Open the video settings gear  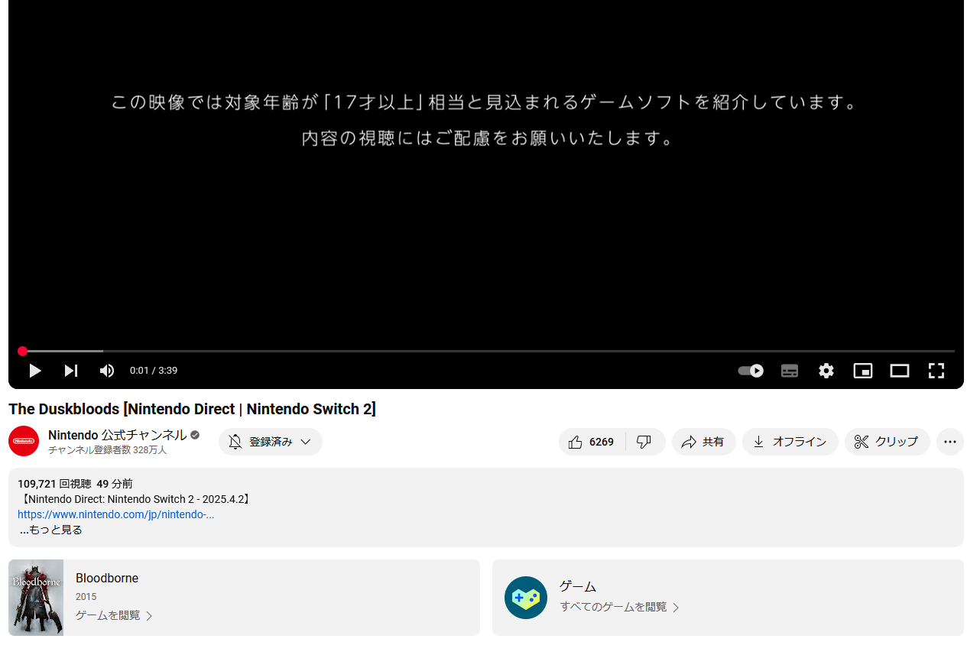(826, 371)
